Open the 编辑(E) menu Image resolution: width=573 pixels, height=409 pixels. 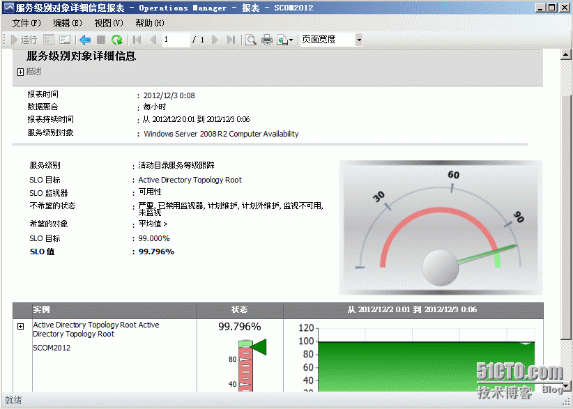[x=68, y=23]
